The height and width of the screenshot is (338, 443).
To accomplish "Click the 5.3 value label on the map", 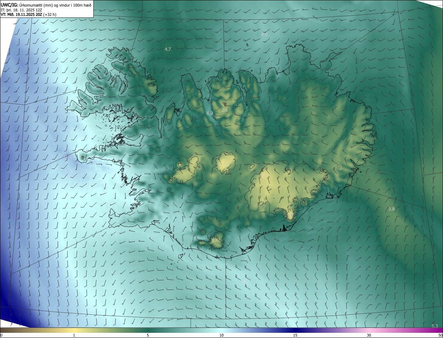I will point(435,326).
